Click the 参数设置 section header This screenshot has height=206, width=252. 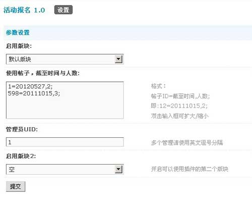point(18,32)
